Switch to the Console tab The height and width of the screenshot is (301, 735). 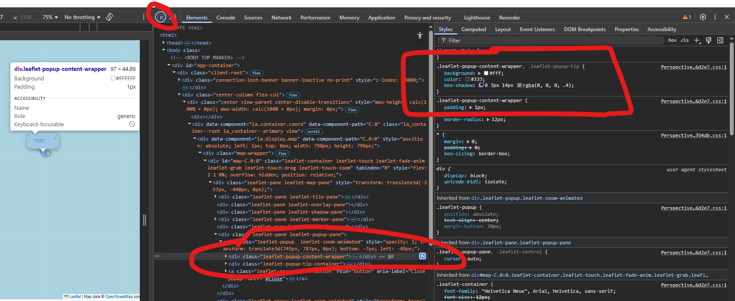tap(226, 18)
